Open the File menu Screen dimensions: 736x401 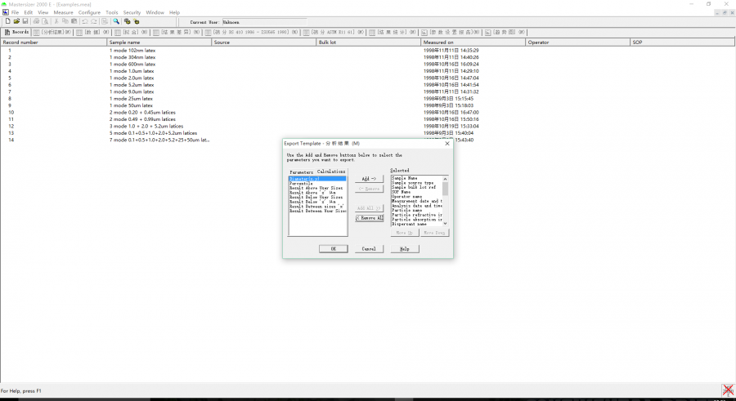click(x=15, y=13)
